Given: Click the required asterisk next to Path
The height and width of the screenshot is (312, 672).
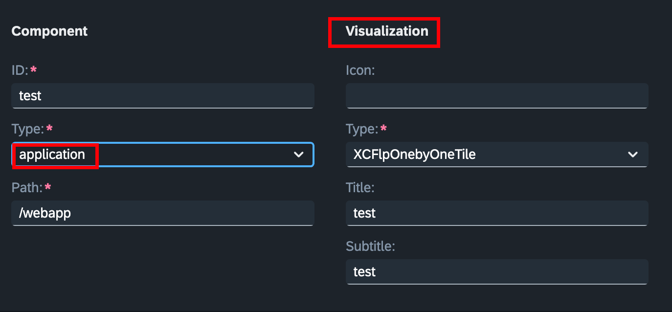Looking at the screenshot, I should [47, 187].
